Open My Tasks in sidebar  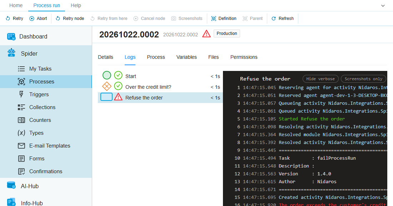pos(40,69)
